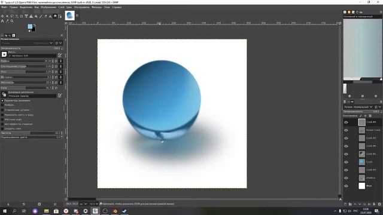The image size is (383, 215).
Task: Lower the layer one step icon
Action: click(360, 204)
